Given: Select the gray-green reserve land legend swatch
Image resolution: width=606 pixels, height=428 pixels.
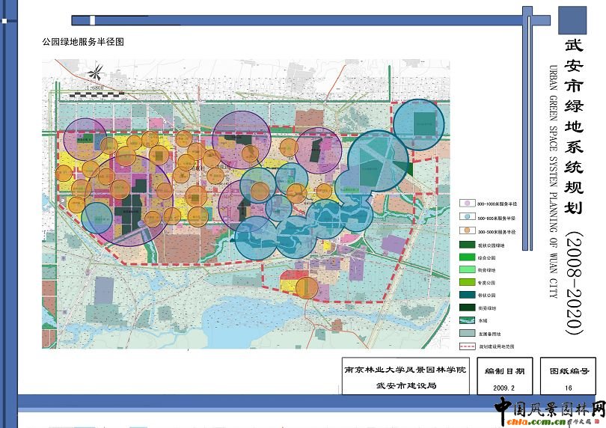Looking at the screenshot, I should (468, 333).
